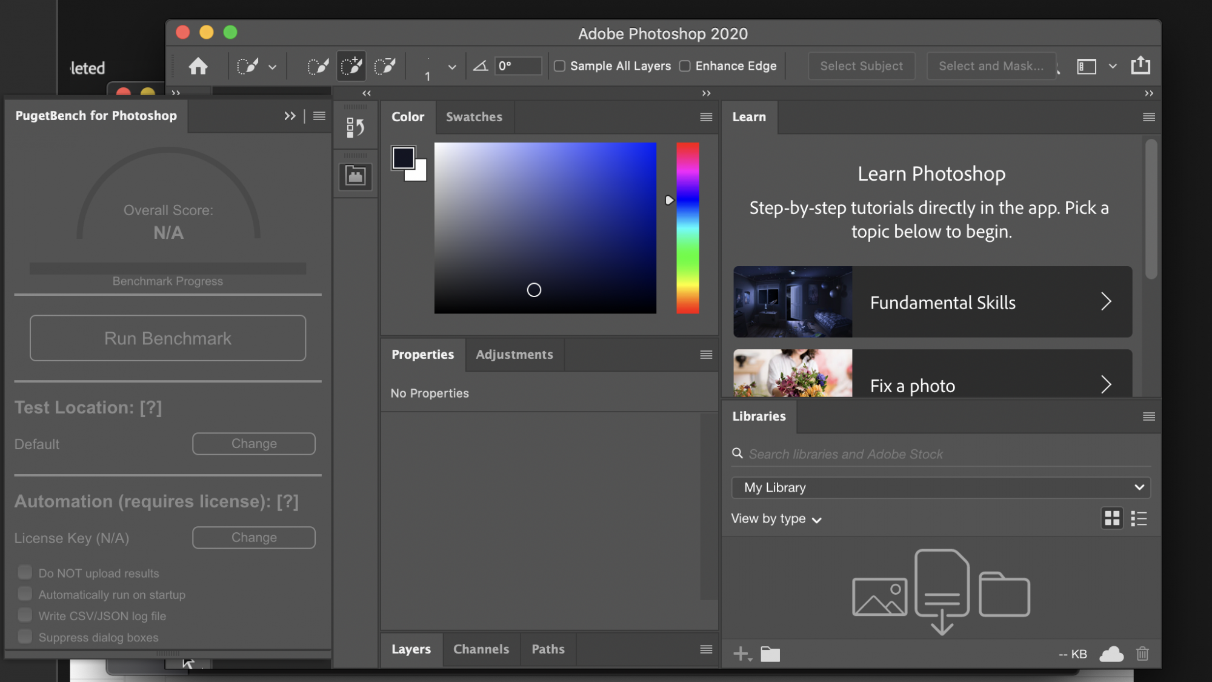Switch to the Swatches tab
This screenshot has width=1212, height=682.
[474, 116]
